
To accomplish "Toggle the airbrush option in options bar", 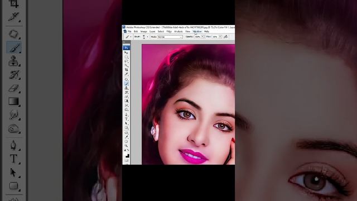I will tap(225, 37).
